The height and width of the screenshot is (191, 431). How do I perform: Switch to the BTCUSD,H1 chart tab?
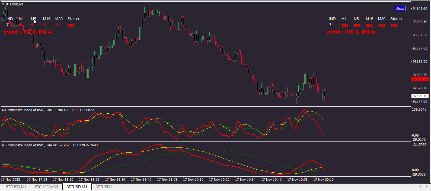[106, 187]
